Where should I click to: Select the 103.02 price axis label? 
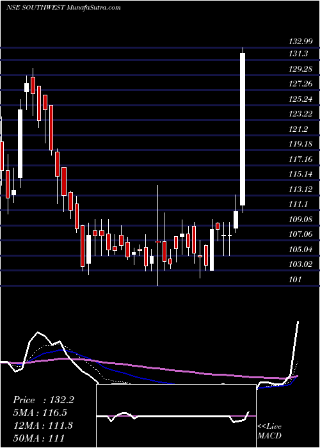point(301,264)
